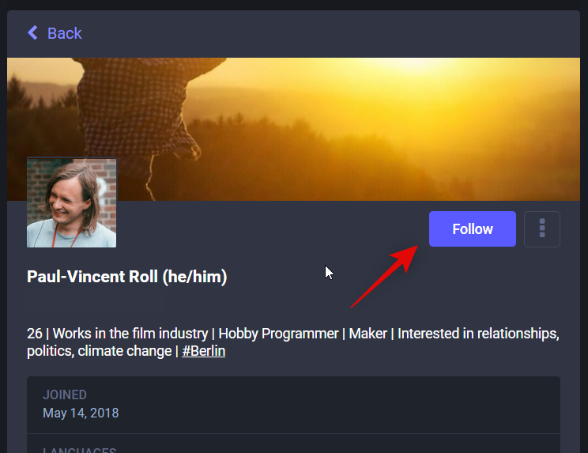Open Paul-Vincent Roll's profile avatar photo
This screenshot has width=588, height=453.
click(x=72, y=203)
